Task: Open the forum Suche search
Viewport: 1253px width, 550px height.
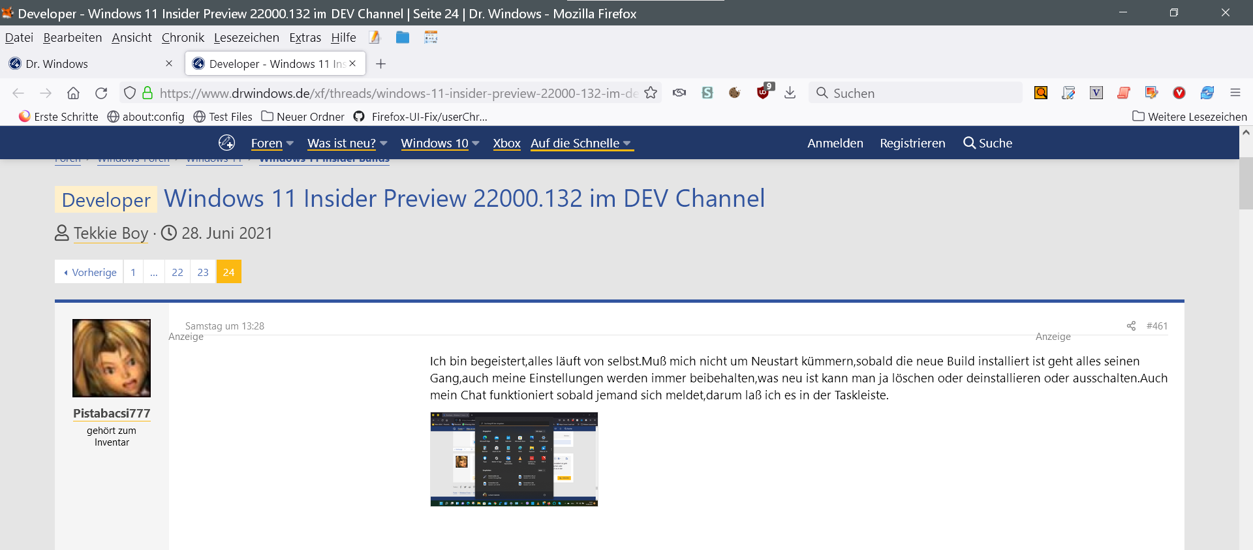Action: coord(988,143)
